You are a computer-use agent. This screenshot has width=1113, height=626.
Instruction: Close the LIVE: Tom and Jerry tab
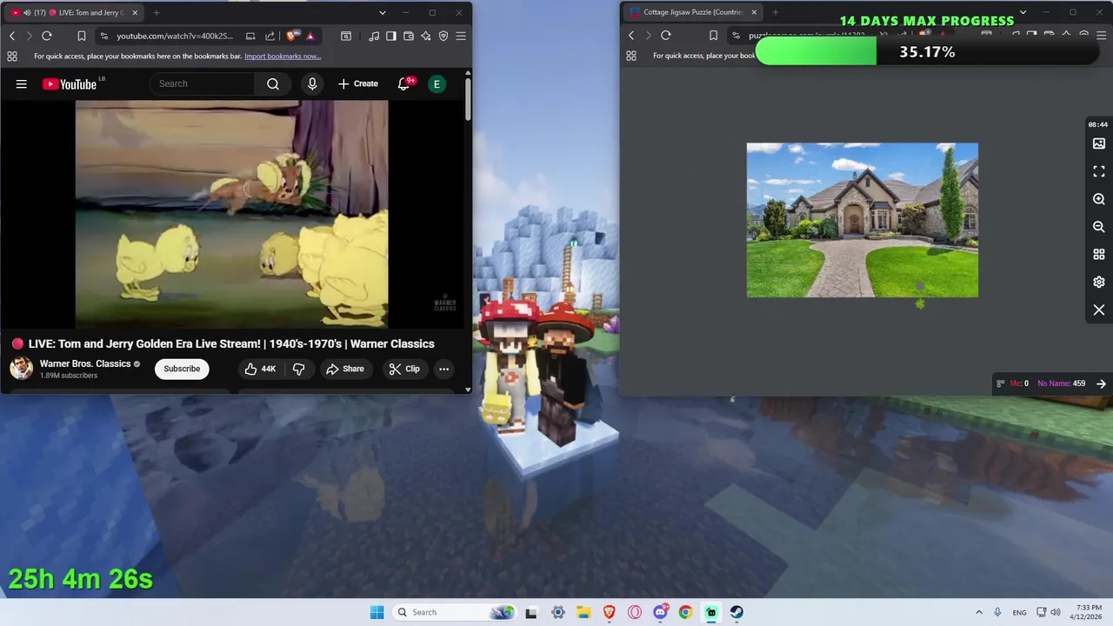coord(137,12)
